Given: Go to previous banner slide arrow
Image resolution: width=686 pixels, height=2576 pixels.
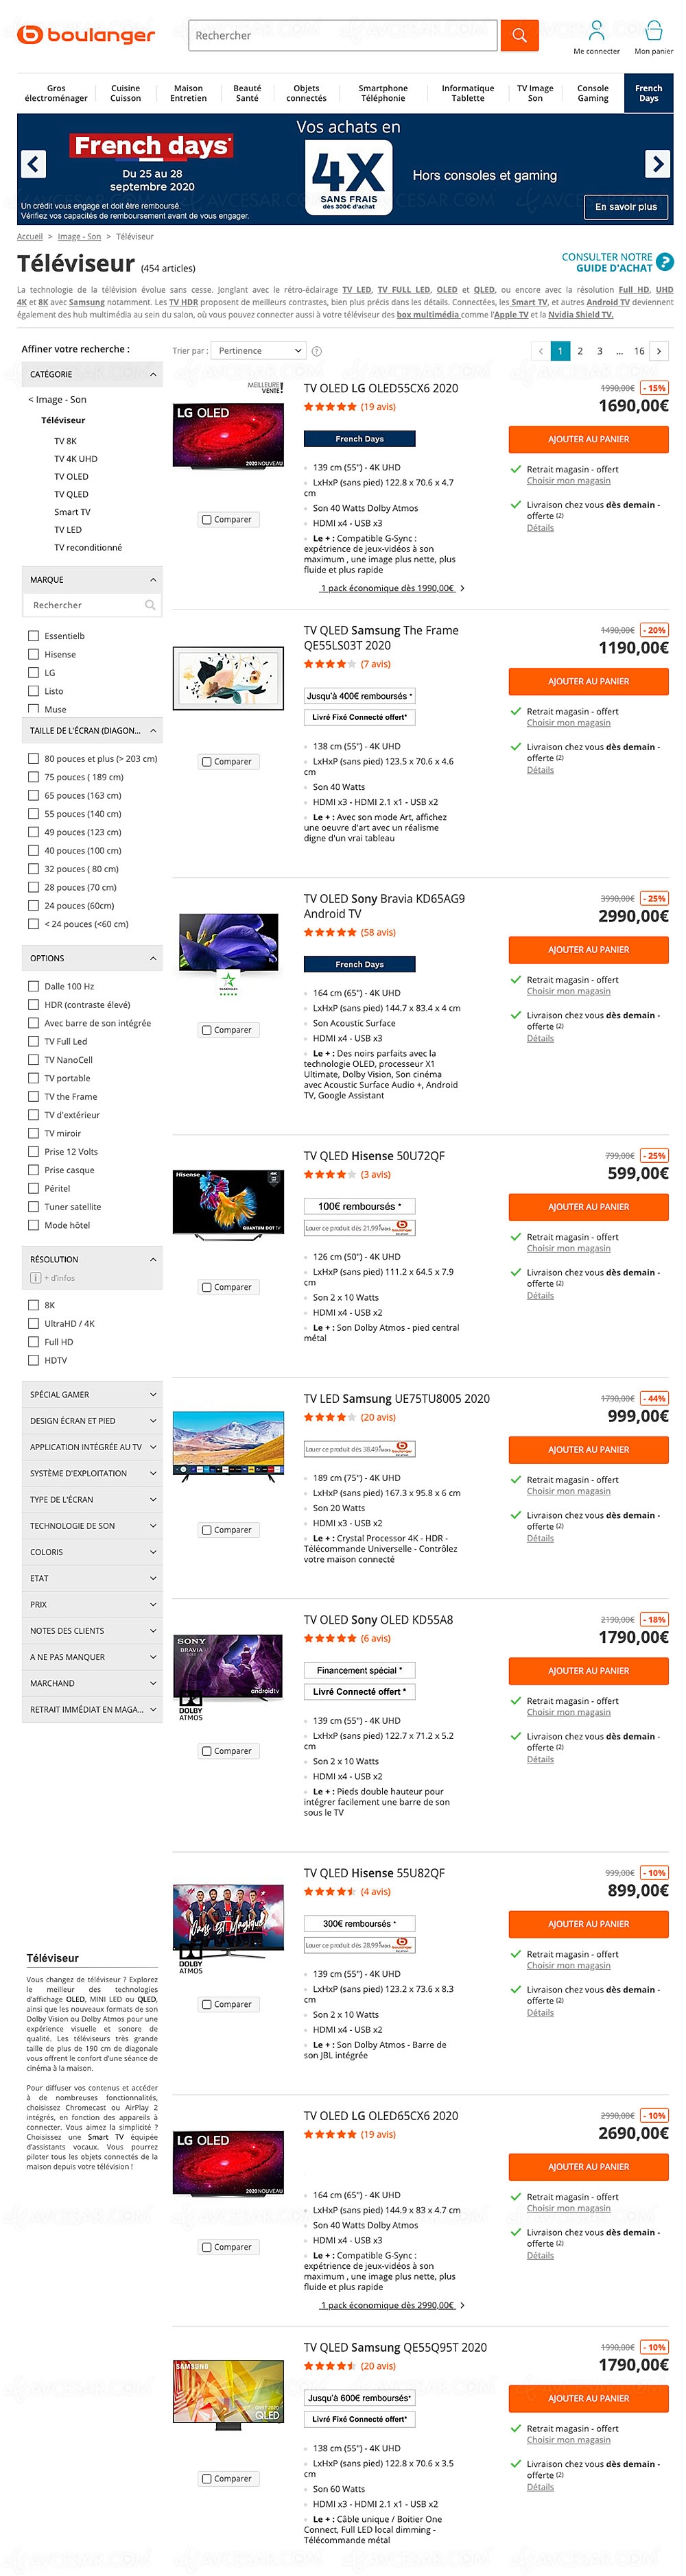Looking at the screenshot, I should (x=34, y=164).
